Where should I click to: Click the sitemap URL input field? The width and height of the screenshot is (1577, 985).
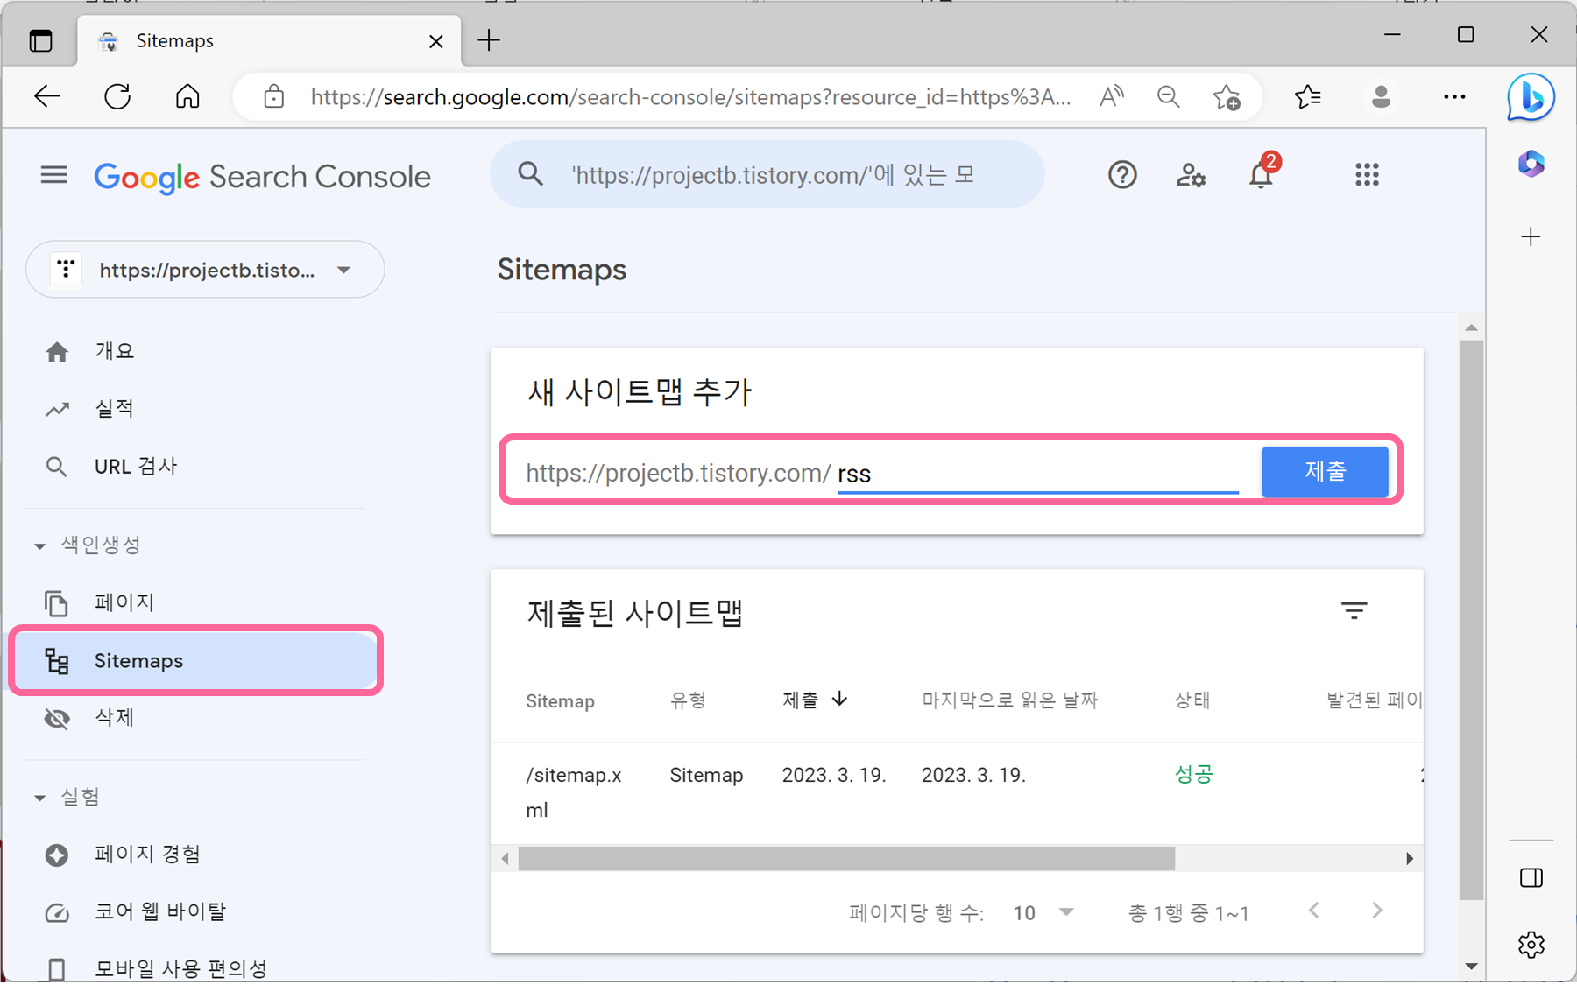point(1037,474)
